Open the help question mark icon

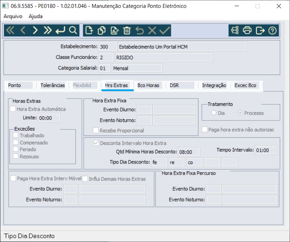point(272,30)
